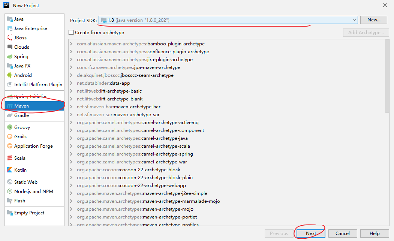Select cocoon-22-archetype-block-plain row
Image resolution: width=394 pixels, height=241 pixels.
pyautogui.click(x=227, y=177)
